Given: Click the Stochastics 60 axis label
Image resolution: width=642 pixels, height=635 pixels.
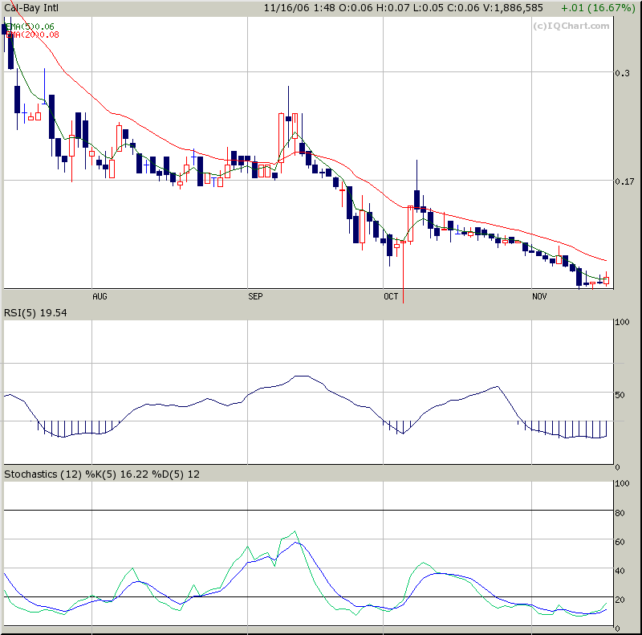Looking at the screenshot, I should tap(620, 542).
